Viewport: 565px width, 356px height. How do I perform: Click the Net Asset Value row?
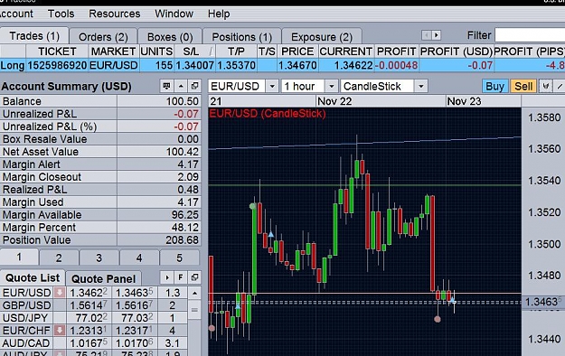click(100, 152)
